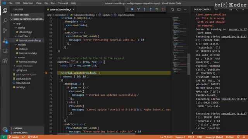Grab the debug toolbar drag handle
Screen dimensions: 248x139
[127, 9]
